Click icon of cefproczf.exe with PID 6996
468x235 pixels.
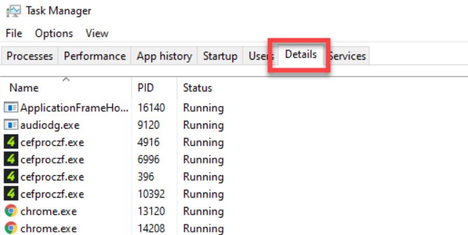click(x=11, y=159)
